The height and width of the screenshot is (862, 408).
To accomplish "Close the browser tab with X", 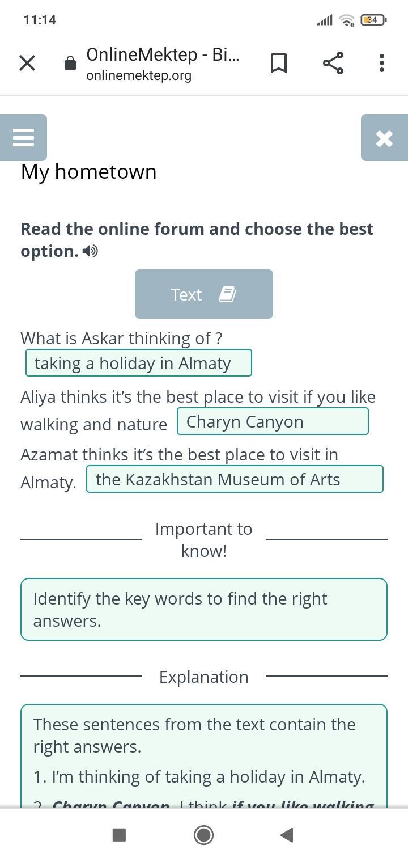I will point(27,63).
